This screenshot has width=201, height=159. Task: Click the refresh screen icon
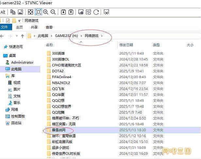point(96,12)
